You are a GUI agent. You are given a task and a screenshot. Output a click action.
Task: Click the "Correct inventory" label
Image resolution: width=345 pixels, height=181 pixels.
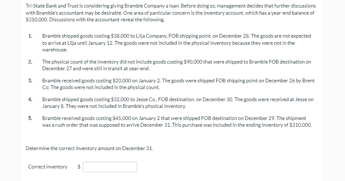tap(48, 167)
